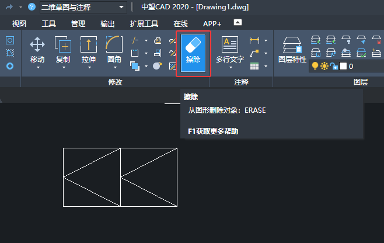
Task: Click the Layer Lock red padlock icon
Action: [x=376, y=40]
